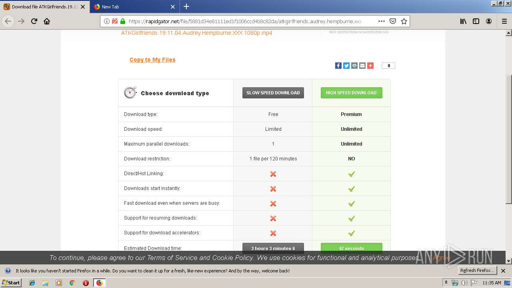Click the browser Forward arrow
This screenshot has width=512, height=288.
pos(21,21)
